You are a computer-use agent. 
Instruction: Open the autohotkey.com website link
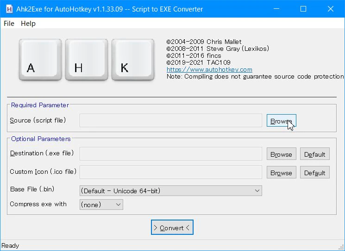pos(209,69)
